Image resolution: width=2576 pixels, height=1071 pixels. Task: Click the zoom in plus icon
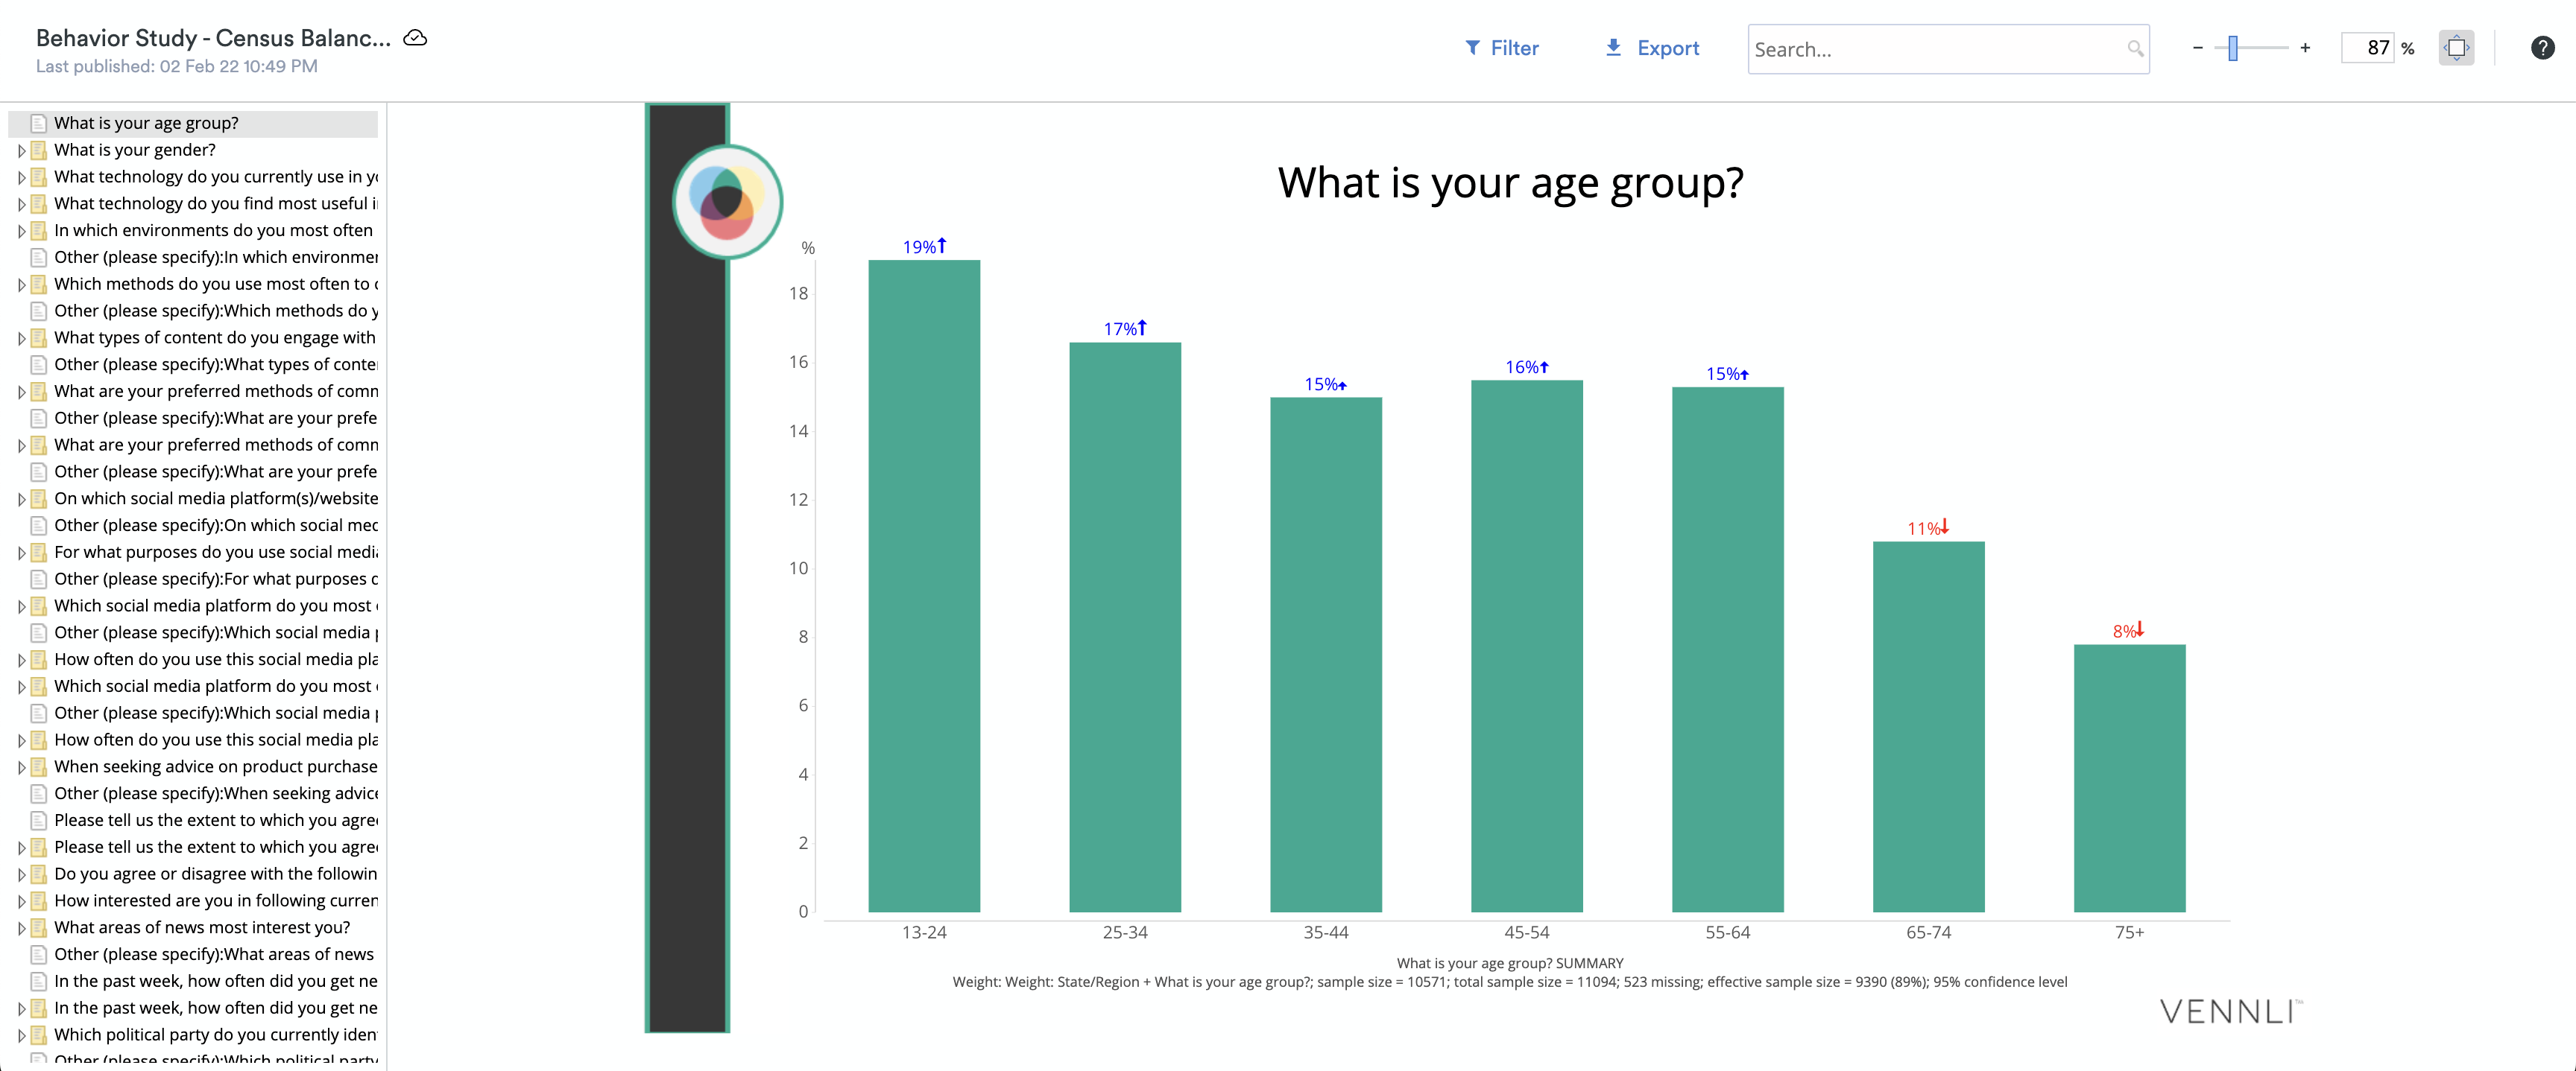(x=2305, y=48)
